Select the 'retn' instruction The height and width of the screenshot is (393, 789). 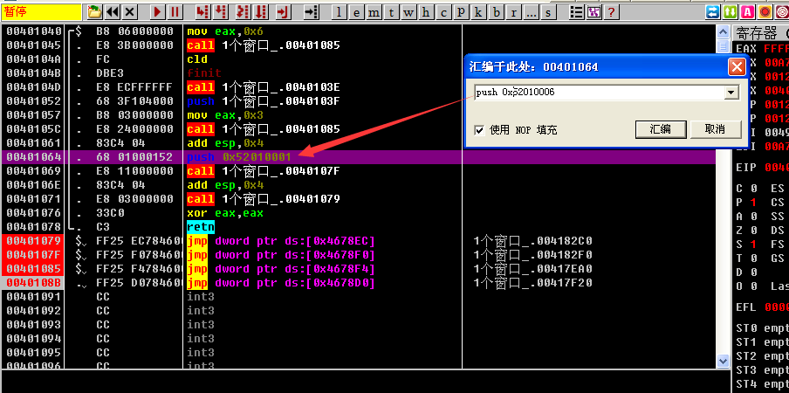click(x=201, y=227)
